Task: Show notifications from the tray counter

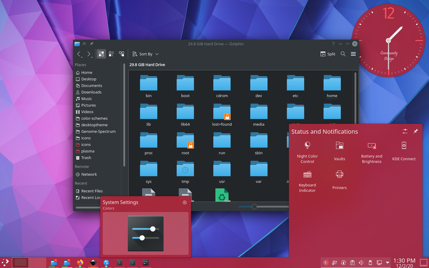Action: click(326, 263)
